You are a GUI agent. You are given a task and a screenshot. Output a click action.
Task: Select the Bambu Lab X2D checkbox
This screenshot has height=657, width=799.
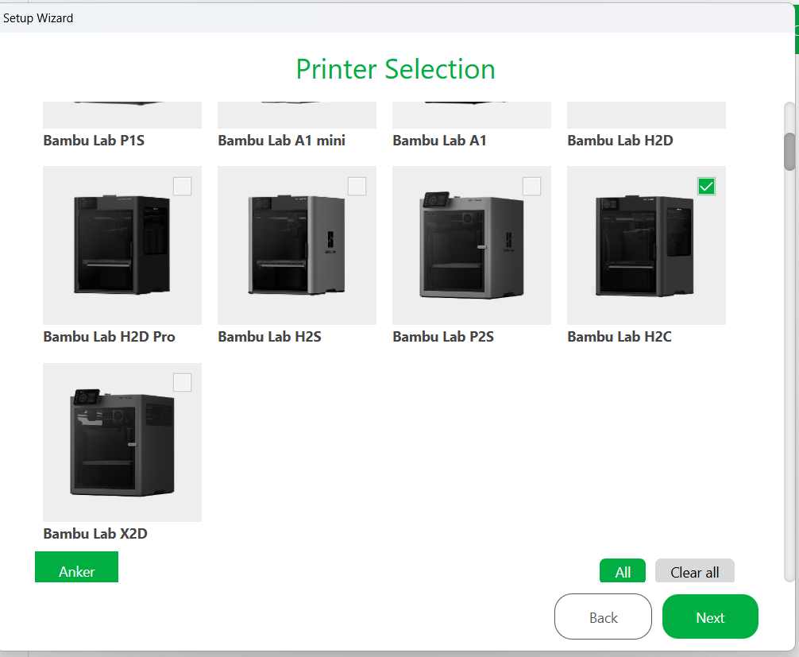[182, 382]
